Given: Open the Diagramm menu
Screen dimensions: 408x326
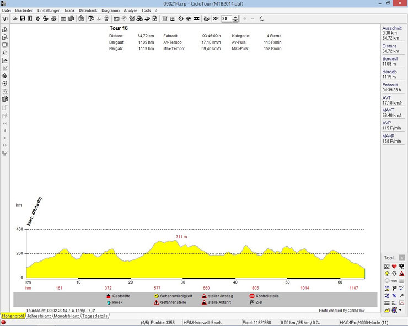Looking at the screenshot, I should [111, 10].
